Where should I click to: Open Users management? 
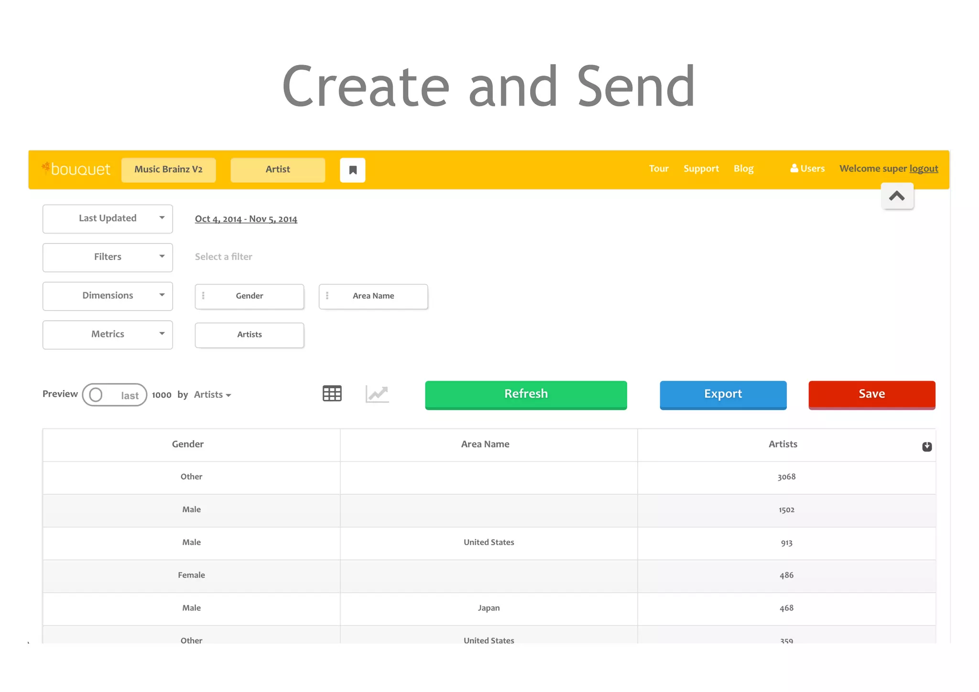(x=807, y=168)
